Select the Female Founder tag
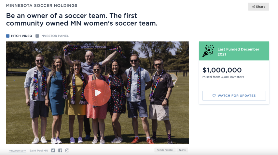This screenshot has height=155, width=278. (x=165, y=150)
